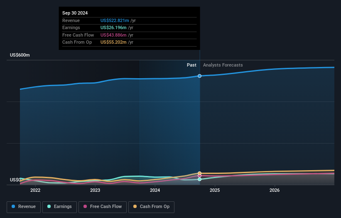Click the US$55.202m cash from op value
Screen dimensions: 341x218
click(x=113, y=42)
